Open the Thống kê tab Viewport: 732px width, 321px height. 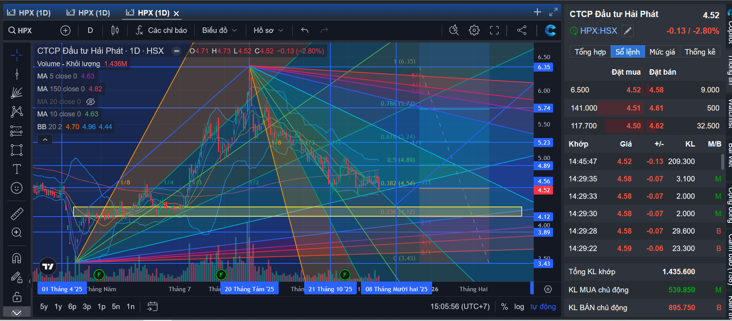pos(700,52)
